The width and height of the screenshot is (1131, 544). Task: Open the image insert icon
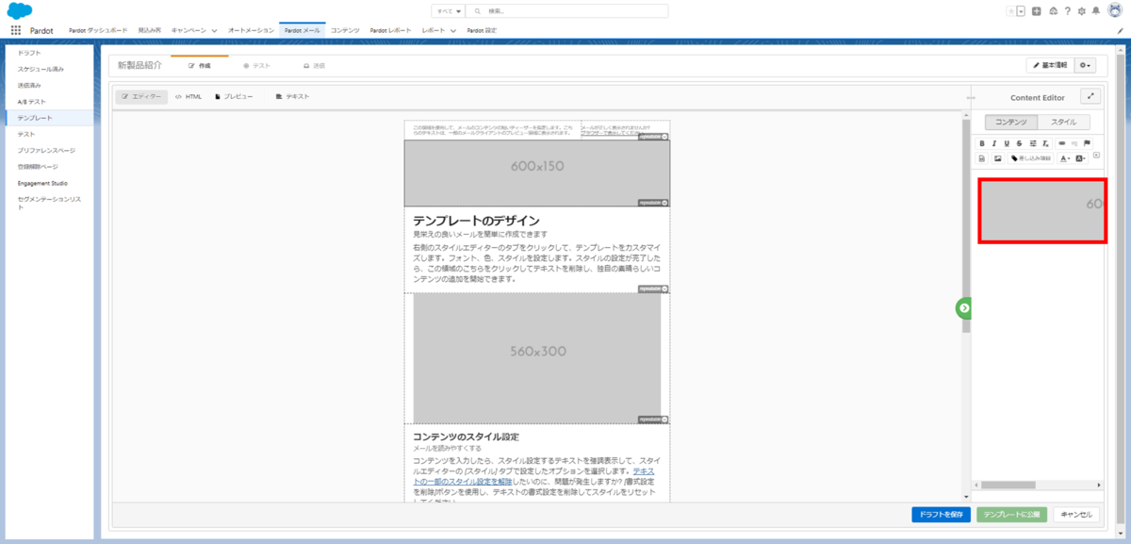tap(997, 157)
